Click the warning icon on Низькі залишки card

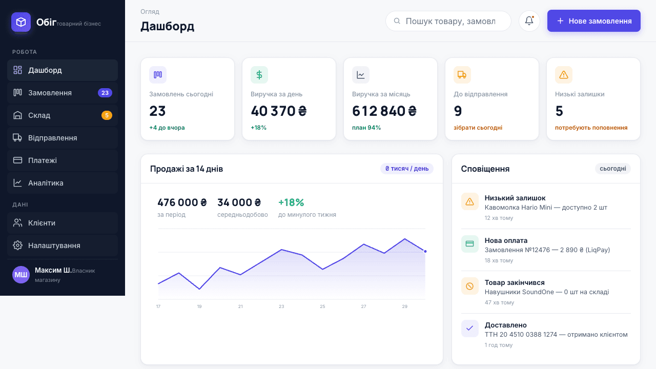564,75
